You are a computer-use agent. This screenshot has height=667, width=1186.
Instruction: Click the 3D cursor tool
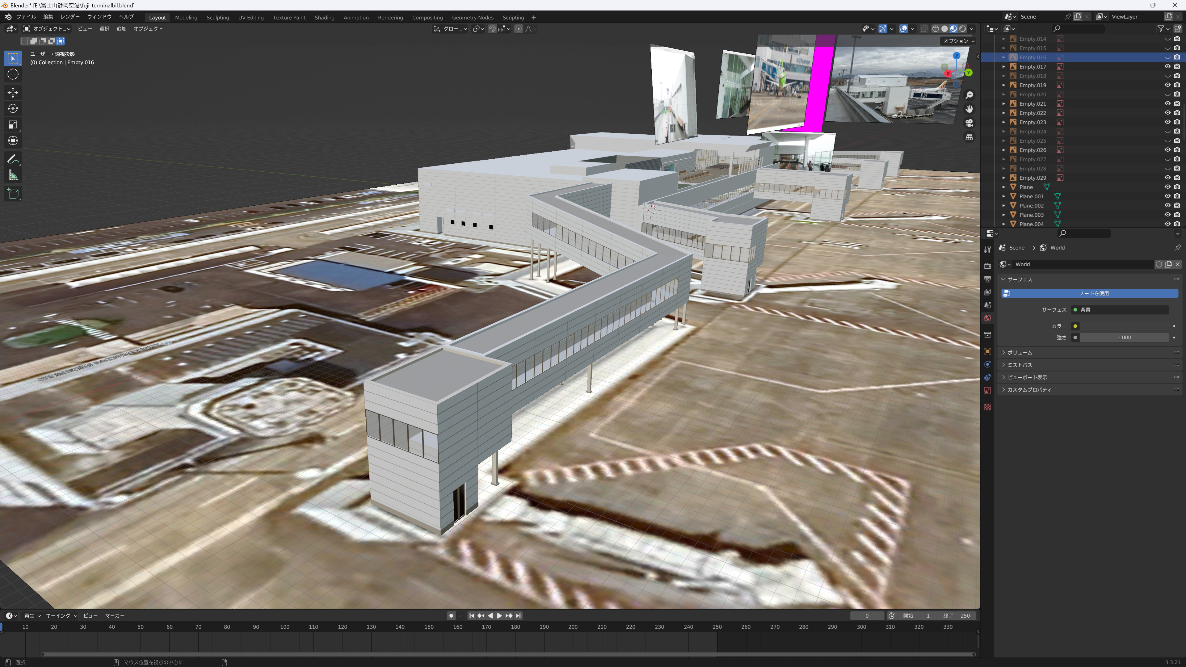[x=13, y=74]
